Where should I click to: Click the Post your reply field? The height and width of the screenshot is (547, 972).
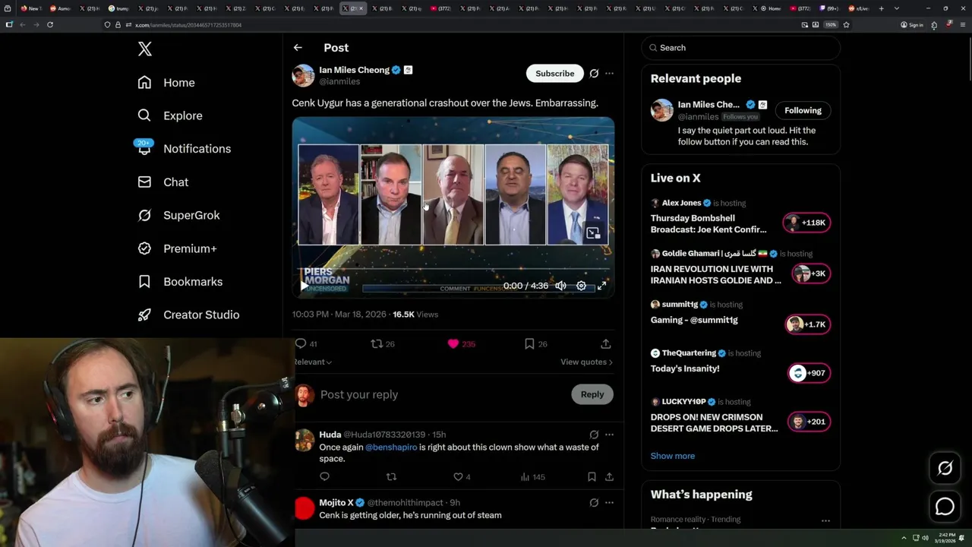440,395
